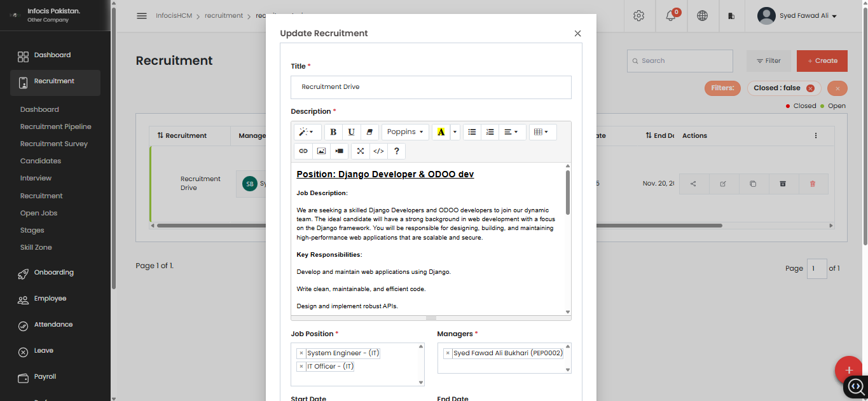Open the table insert dropdown
868x401 pixels.
tap(541, 132)
